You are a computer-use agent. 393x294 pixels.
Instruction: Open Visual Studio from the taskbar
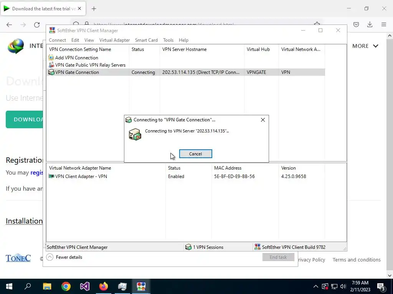tap(85, 286)
